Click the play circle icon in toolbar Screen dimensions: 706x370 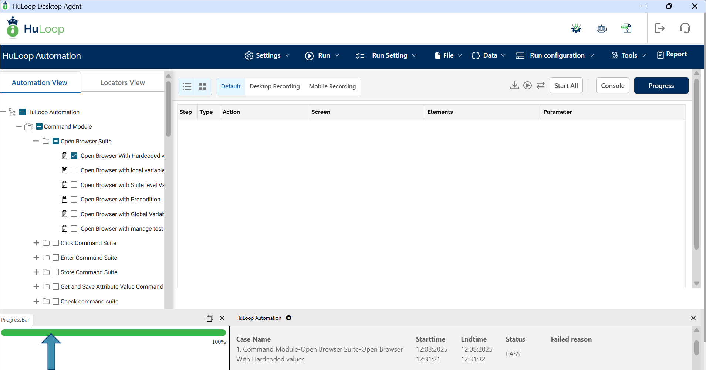pyautogui.click(x=527, y=86)
